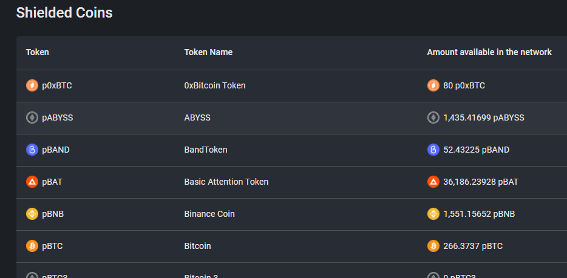
Task: Sort by the Token column header
Action: [37, 52]
